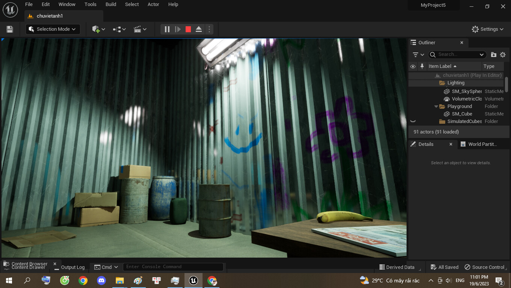Close the Content Browser tab
Image resolution: width=511 pixels, height=288 pixels.
coord(55,264)
